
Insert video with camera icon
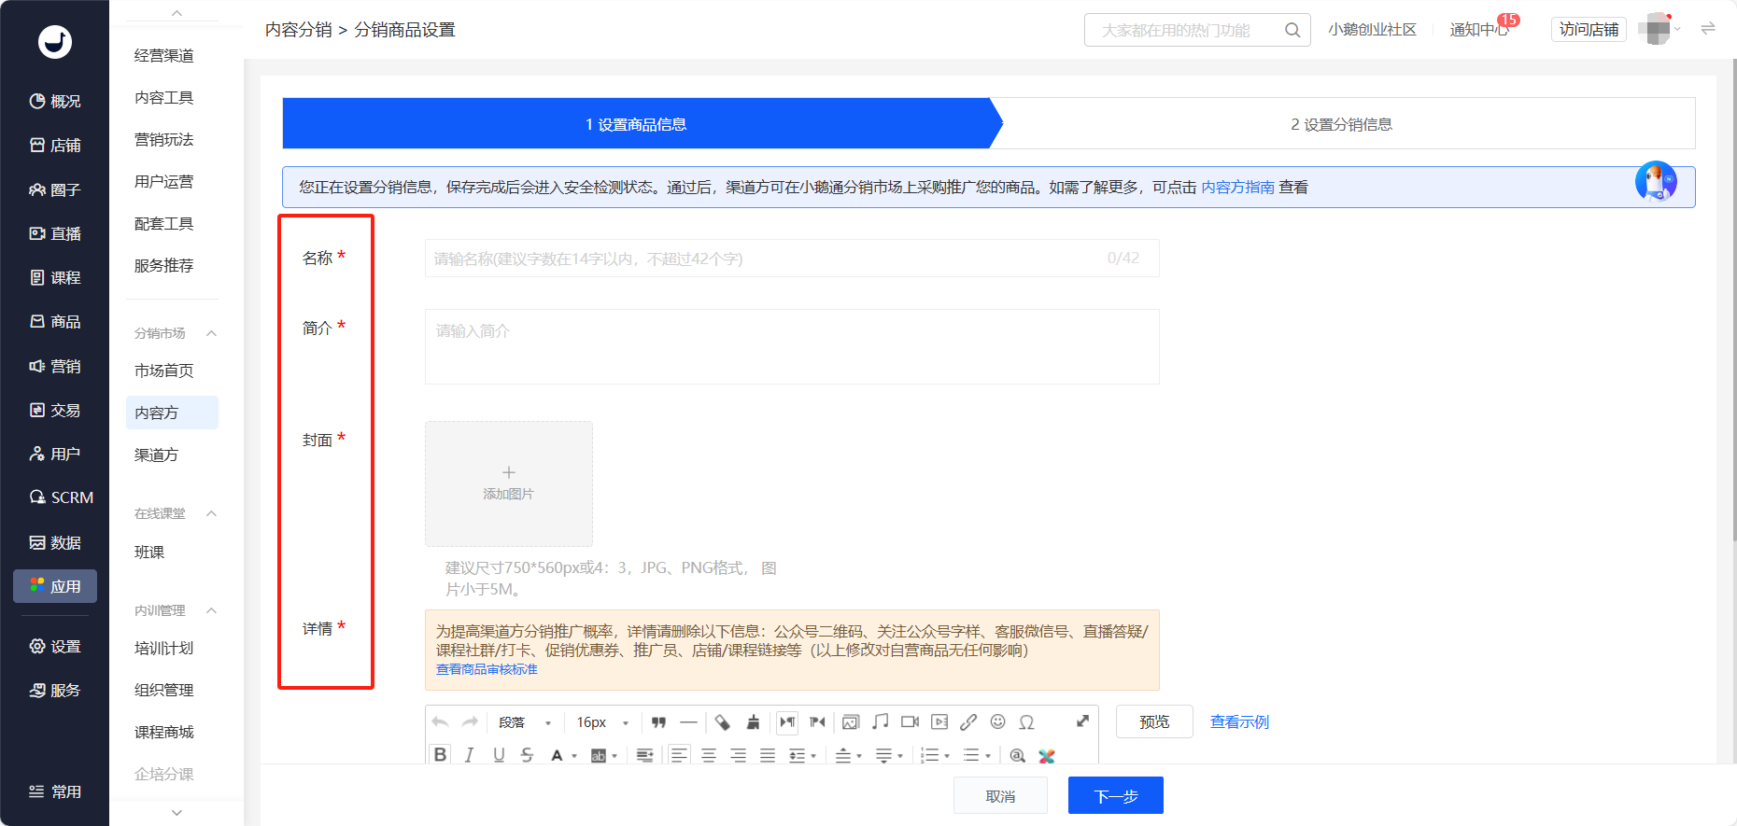click(910, 722)
